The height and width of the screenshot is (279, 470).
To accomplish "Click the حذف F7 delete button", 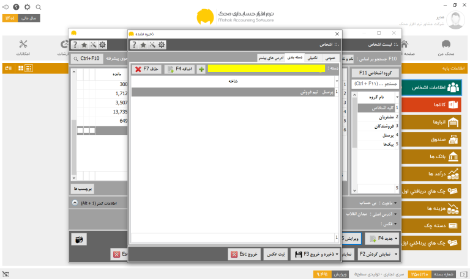I will [x=147, y=69].
